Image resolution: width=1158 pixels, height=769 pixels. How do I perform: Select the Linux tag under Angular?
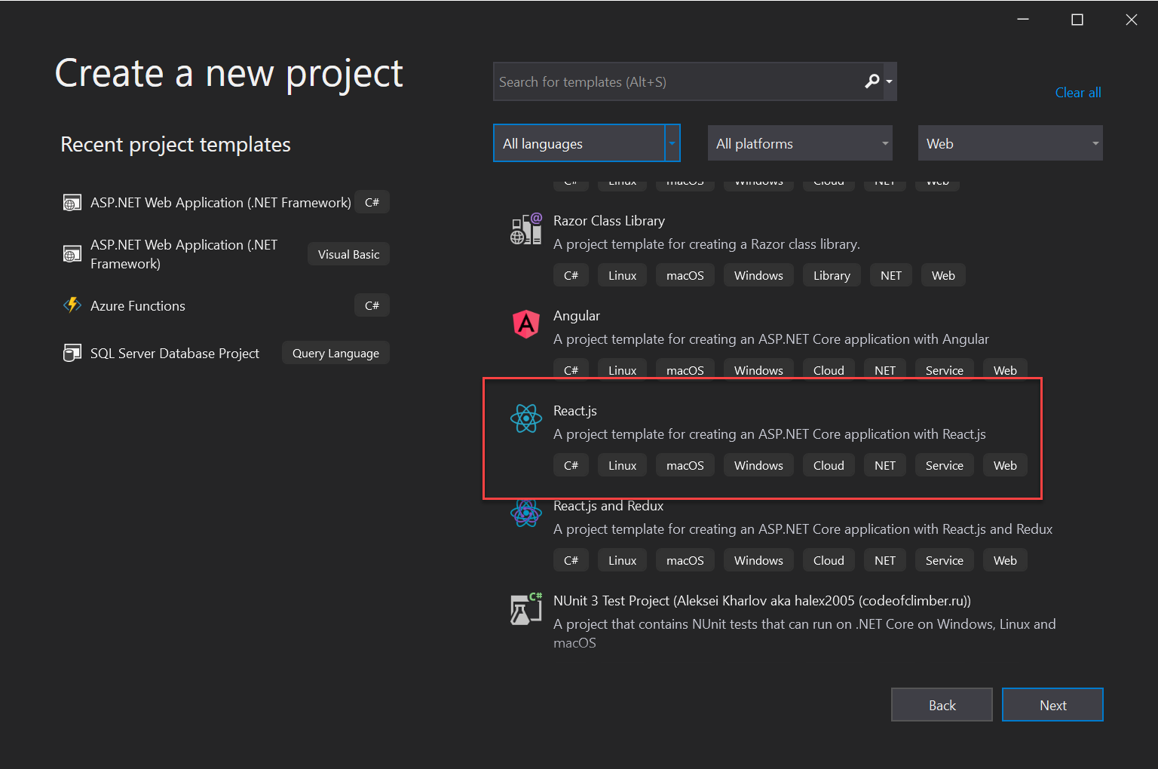coord(622,369)
